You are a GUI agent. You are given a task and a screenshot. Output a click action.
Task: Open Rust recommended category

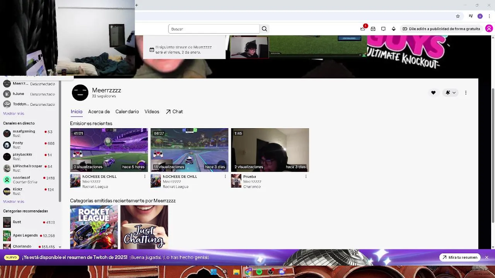(29, 222)
